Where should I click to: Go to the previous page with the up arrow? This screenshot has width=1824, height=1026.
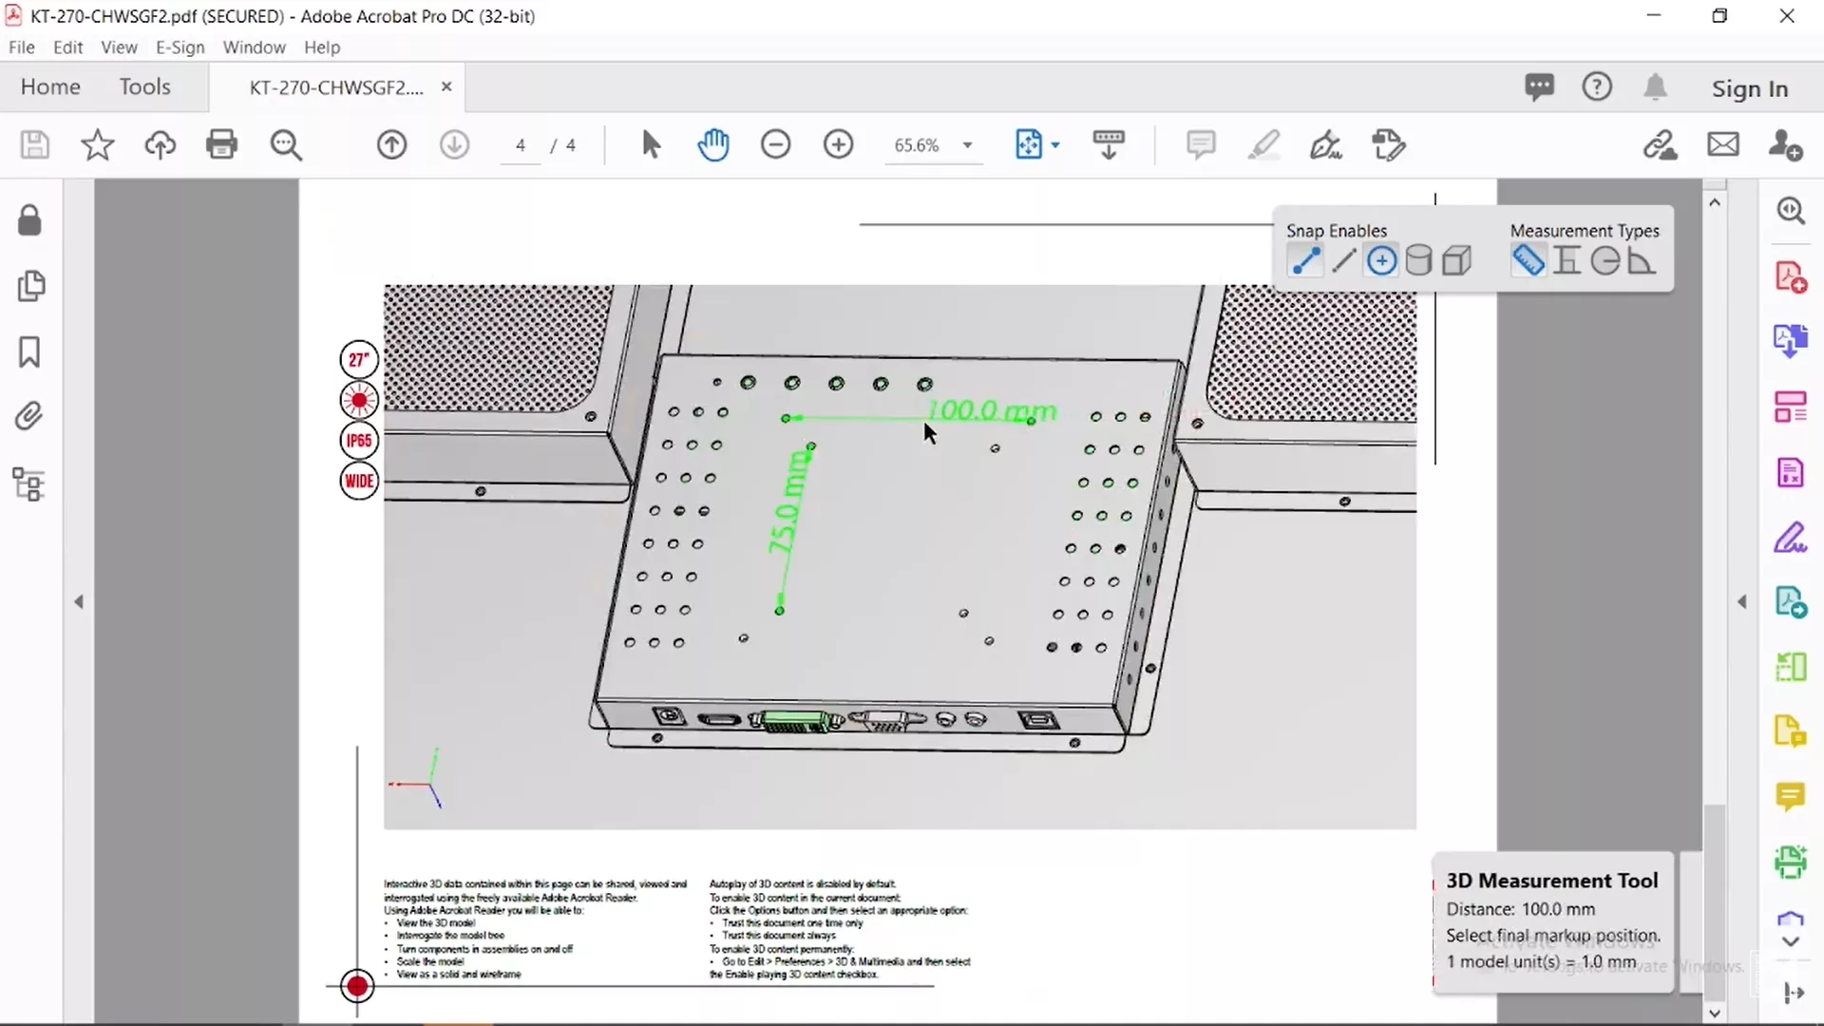click(391, 144)
